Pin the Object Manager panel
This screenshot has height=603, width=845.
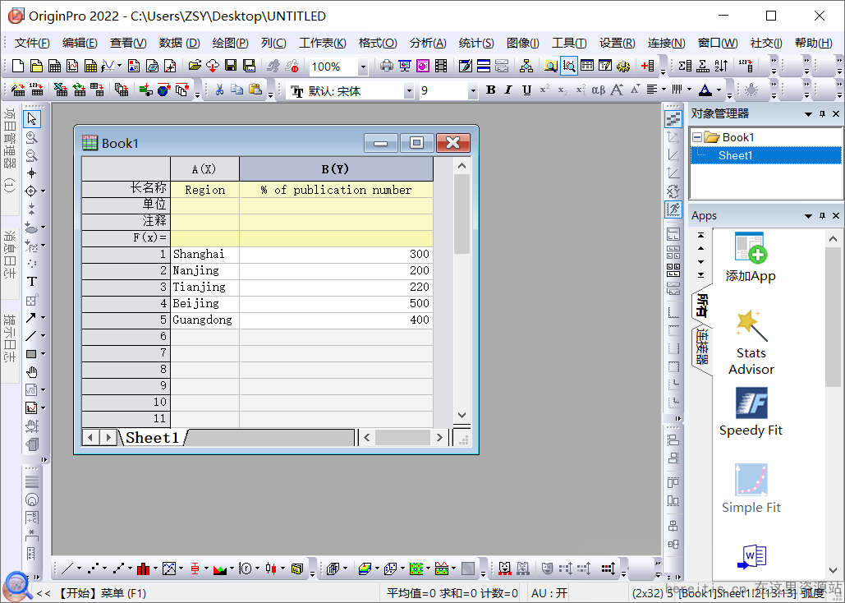[x=822, y=114]
